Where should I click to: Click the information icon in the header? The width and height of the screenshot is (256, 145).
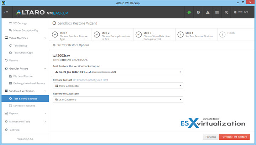(198, 12)
